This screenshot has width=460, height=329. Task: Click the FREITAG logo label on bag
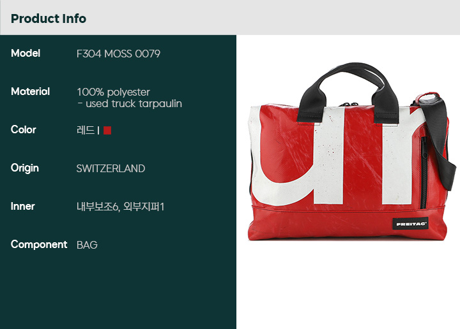coord(410,224)
